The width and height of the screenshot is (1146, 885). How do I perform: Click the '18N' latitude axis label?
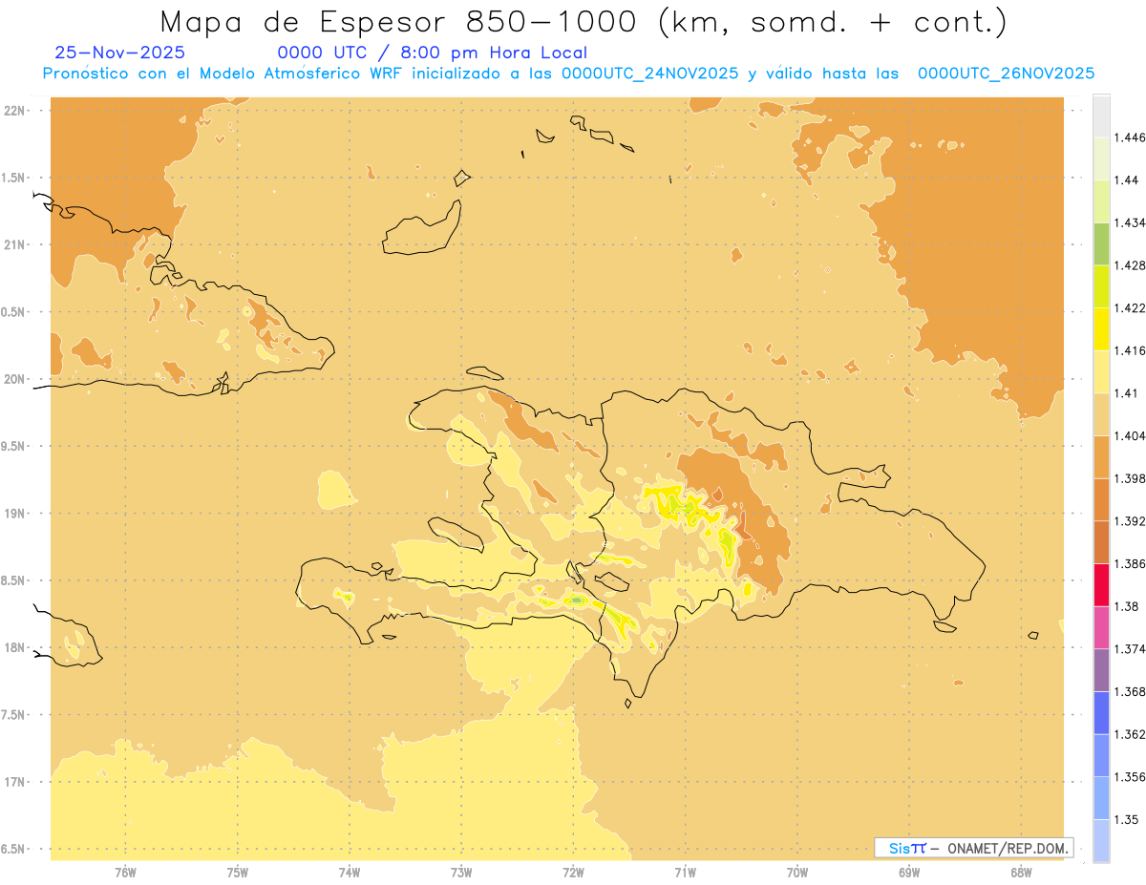coord(14,647)
